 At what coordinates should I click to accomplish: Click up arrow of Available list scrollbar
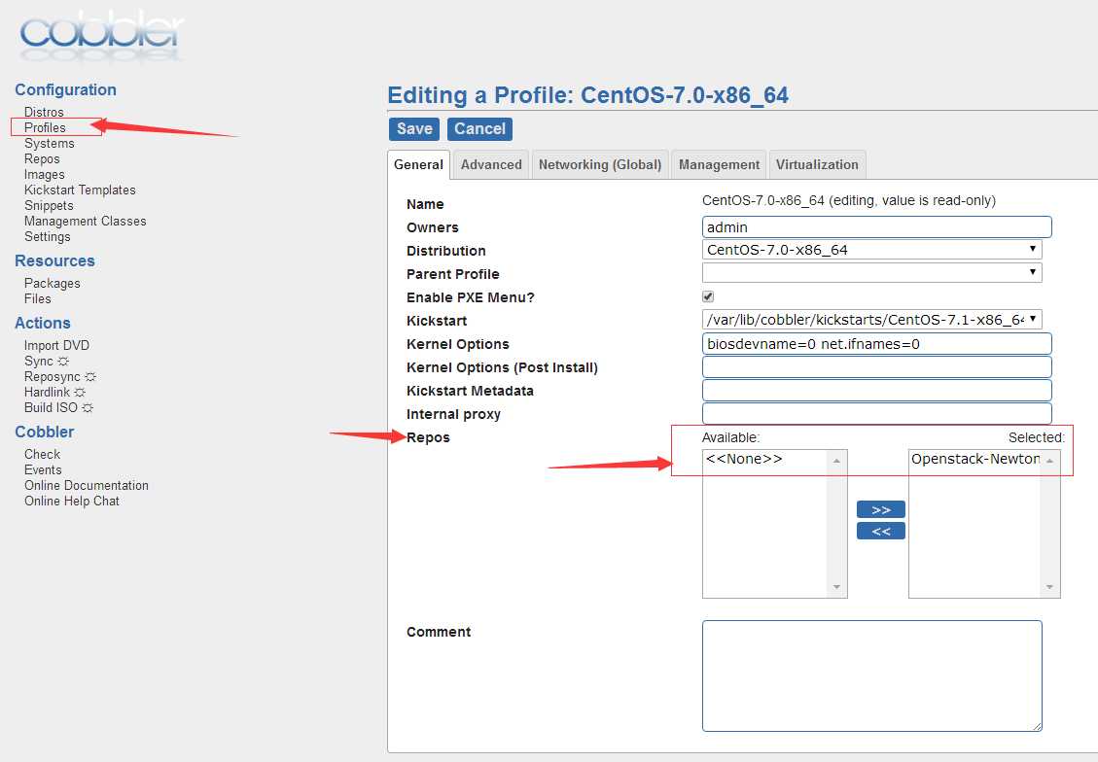[836, 461]
